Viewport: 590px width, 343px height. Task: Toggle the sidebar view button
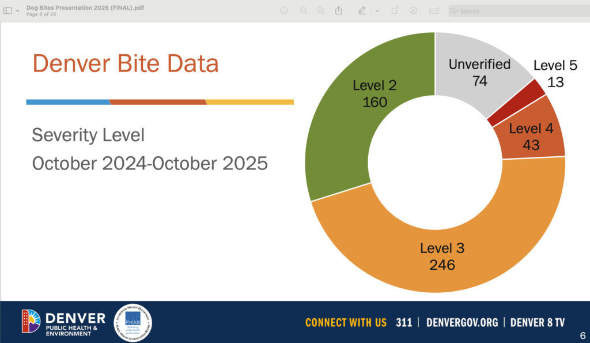point(7,10)
